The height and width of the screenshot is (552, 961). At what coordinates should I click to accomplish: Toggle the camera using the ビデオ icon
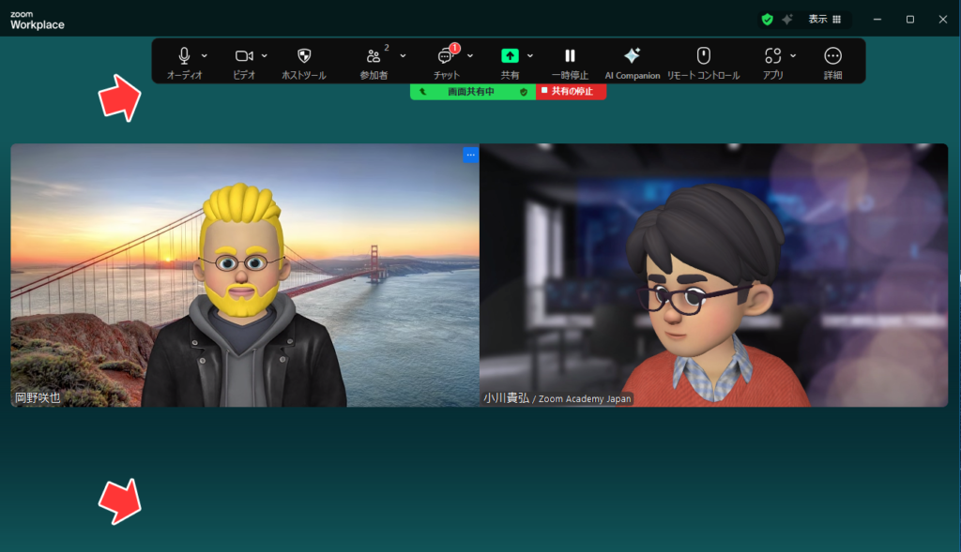pyautogui.click(x=244, y=56)
